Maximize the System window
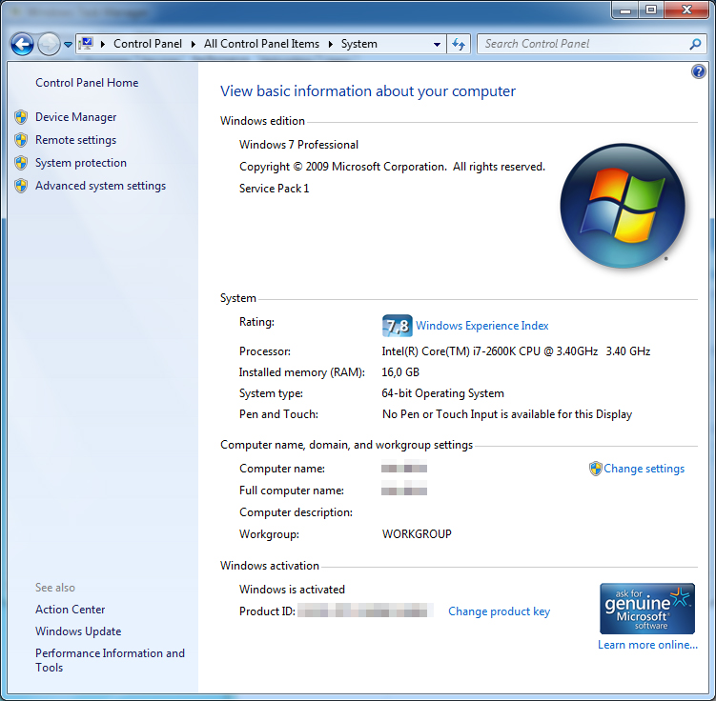Screen dimensions: 716x701 651,10
